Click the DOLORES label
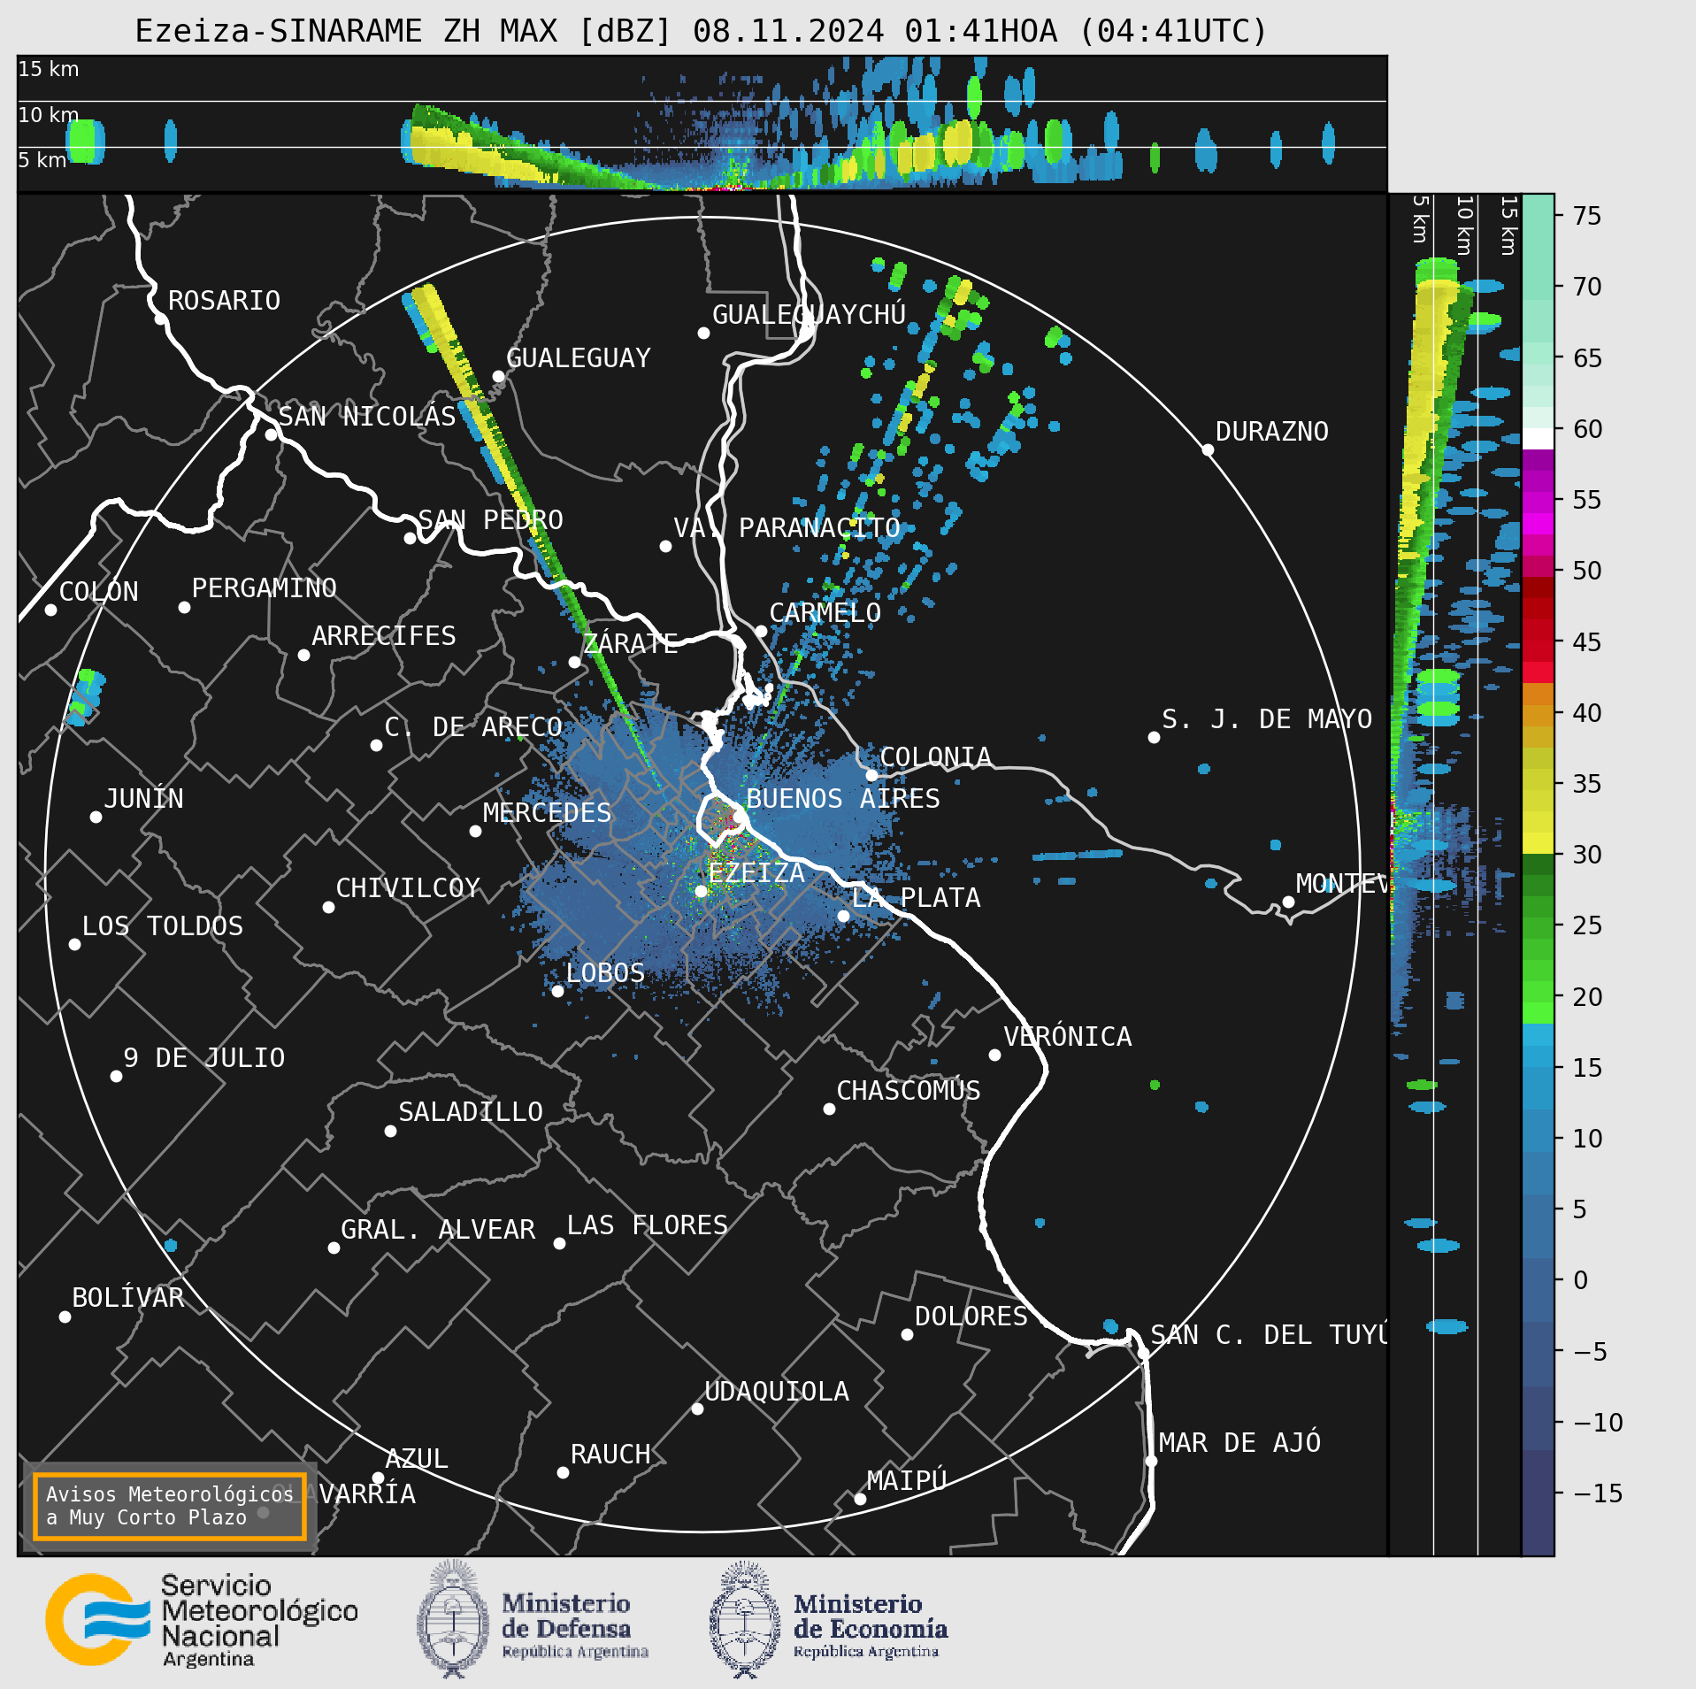Screen dimensions: 1696x1689 (971, 1317)
